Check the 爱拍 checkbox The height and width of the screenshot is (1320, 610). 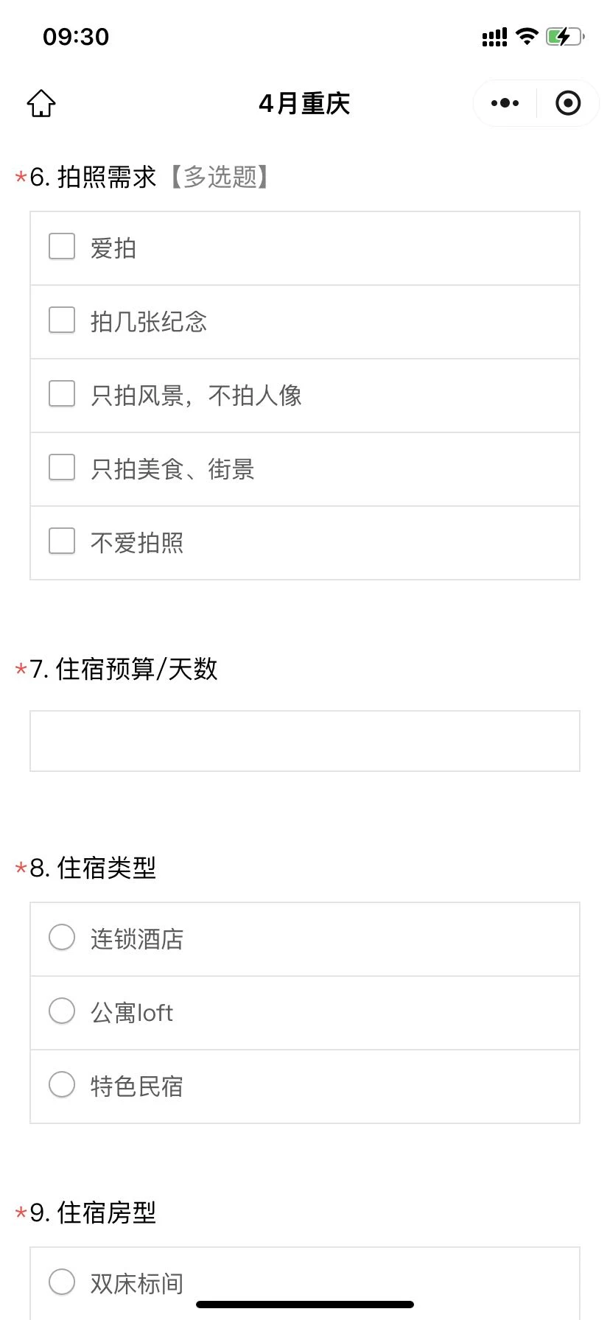point(62,247)
